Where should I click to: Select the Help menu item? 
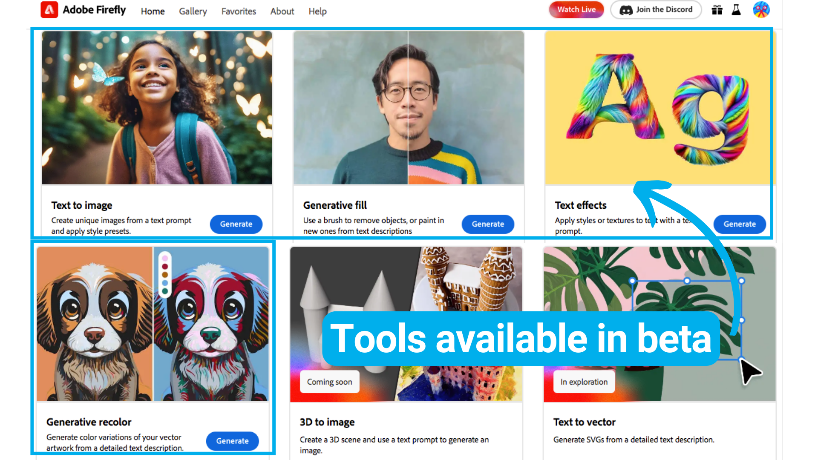(x=317, y=11)
